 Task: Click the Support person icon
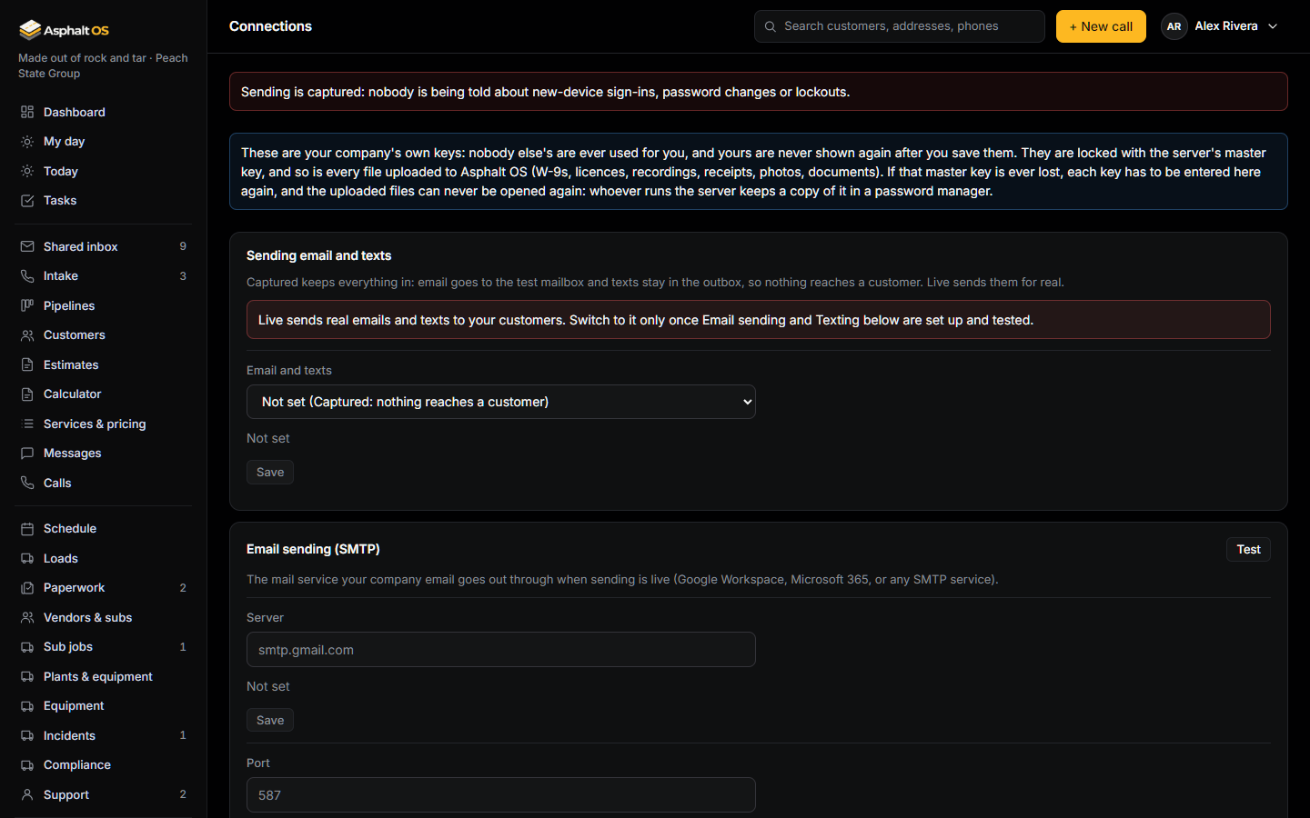point(27,794)
